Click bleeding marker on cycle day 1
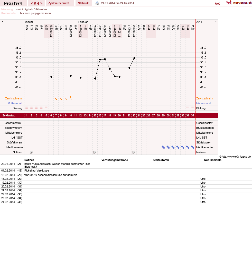The image size is (252, 256). pos(26,107)
